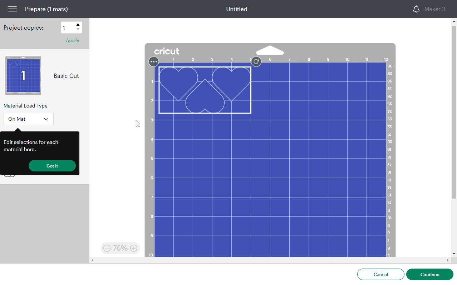Viewport: 457px width, 285px height.
Task: Open the notifications bell
Action: pyautogui.click(x=416, y=9)
